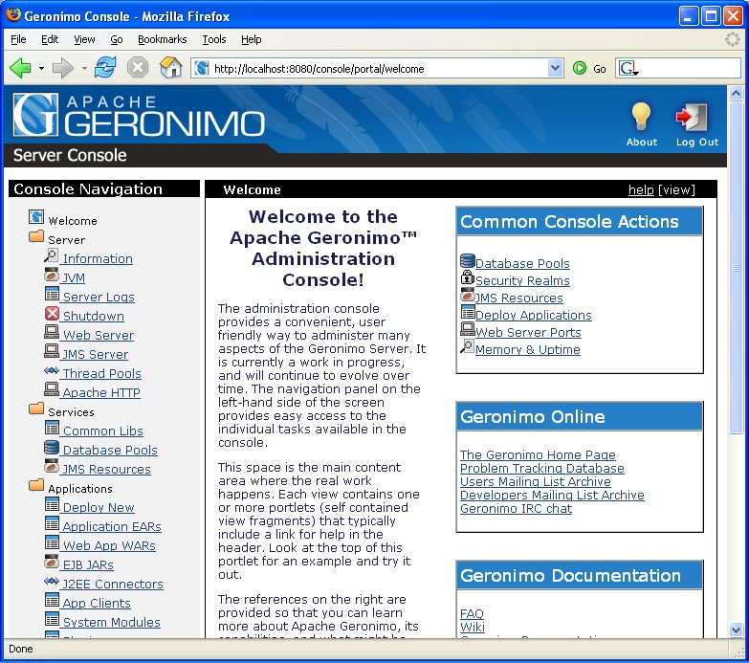Click the Back arrow toolbar icon
This screenshot has width=749, height=663.
pyautogui.click(x=20, y=68)
